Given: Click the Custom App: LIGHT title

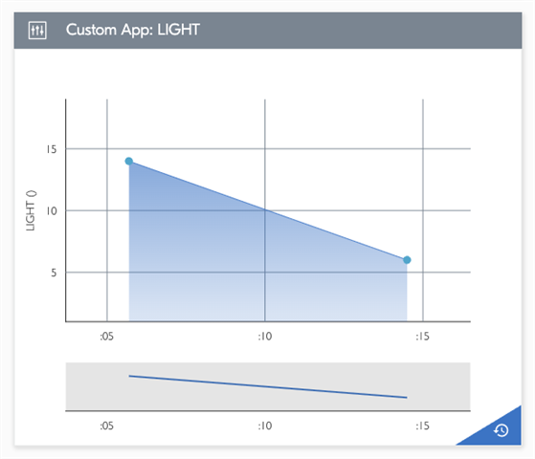Looking at the screenshot, I should tap(133, 30).
